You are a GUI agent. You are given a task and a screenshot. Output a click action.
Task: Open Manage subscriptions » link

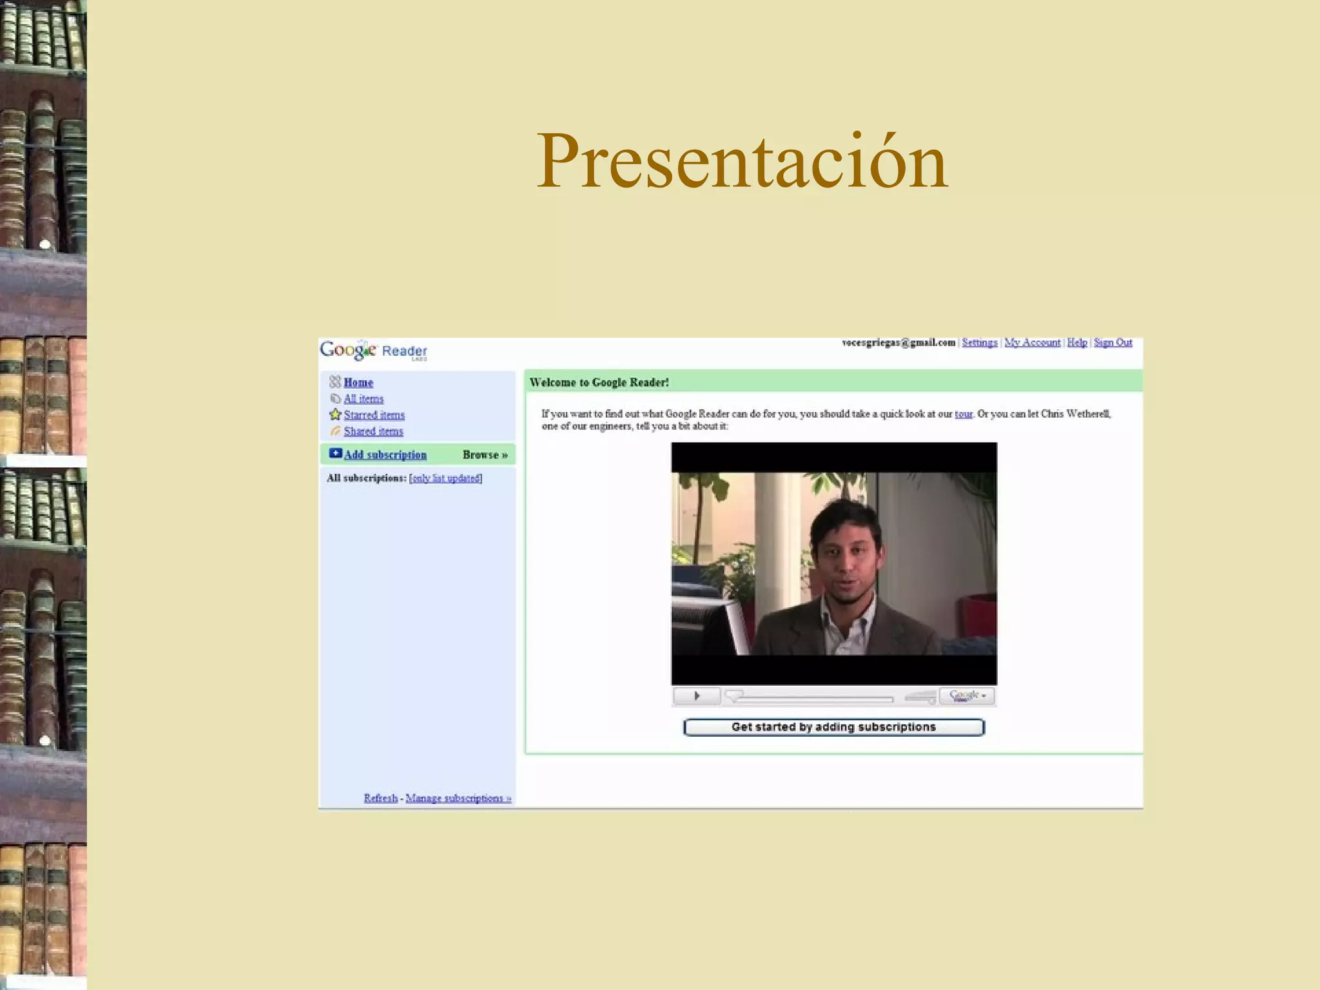[x=458, y=798]
